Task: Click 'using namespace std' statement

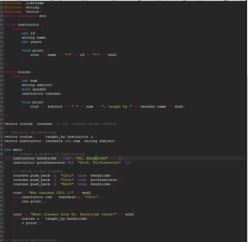Action: (26, 16)
